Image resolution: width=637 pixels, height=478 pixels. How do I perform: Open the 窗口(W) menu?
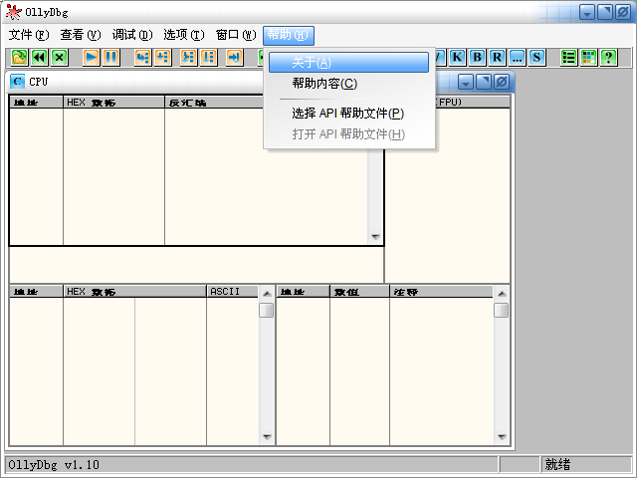236,35
